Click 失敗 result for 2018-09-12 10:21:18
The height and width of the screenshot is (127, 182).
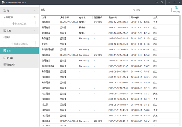pyautogui.click(x=155, y=99)
